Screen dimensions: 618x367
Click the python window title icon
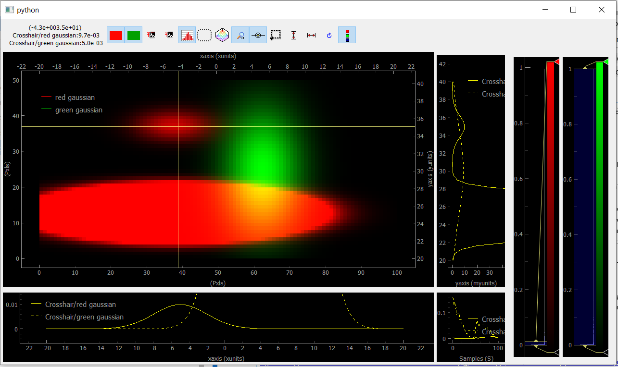pos(9,10)
